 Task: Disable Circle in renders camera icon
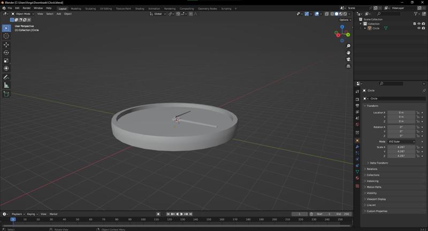click(x=423, y=28)
